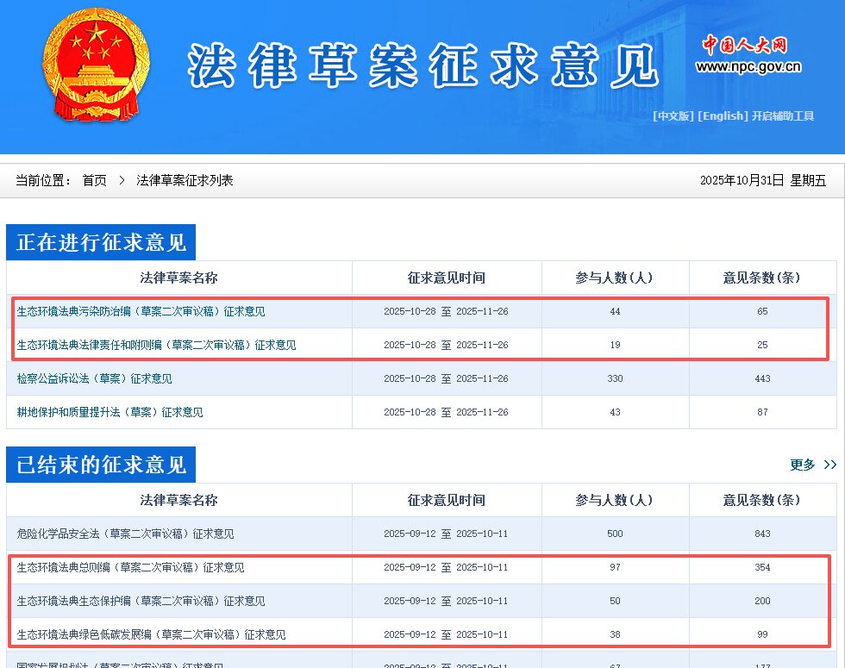Image resolution: width=845 pixels, height=668 pixels.
Task: Click 法律草案征求列表 in the breadcrumb
Action: [x=185, y=181]
